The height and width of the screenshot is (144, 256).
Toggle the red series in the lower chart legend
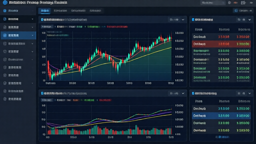point(106,100)
